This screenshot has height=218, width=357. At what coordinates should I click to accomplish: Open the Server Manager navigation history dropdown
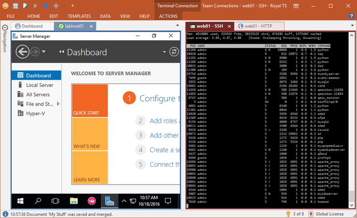pos(44,52)
